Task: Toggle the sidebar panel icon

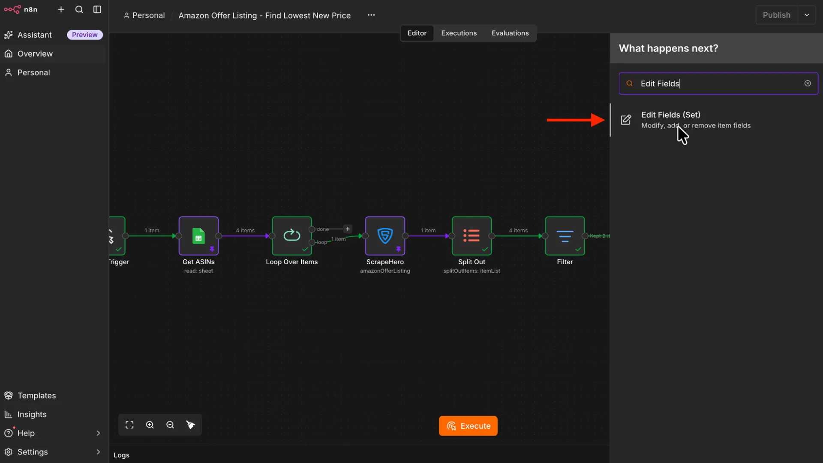Action: (97, 9)
